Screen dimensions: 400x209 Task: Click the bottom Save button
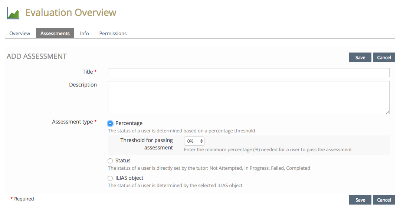(x=360, y=200)
